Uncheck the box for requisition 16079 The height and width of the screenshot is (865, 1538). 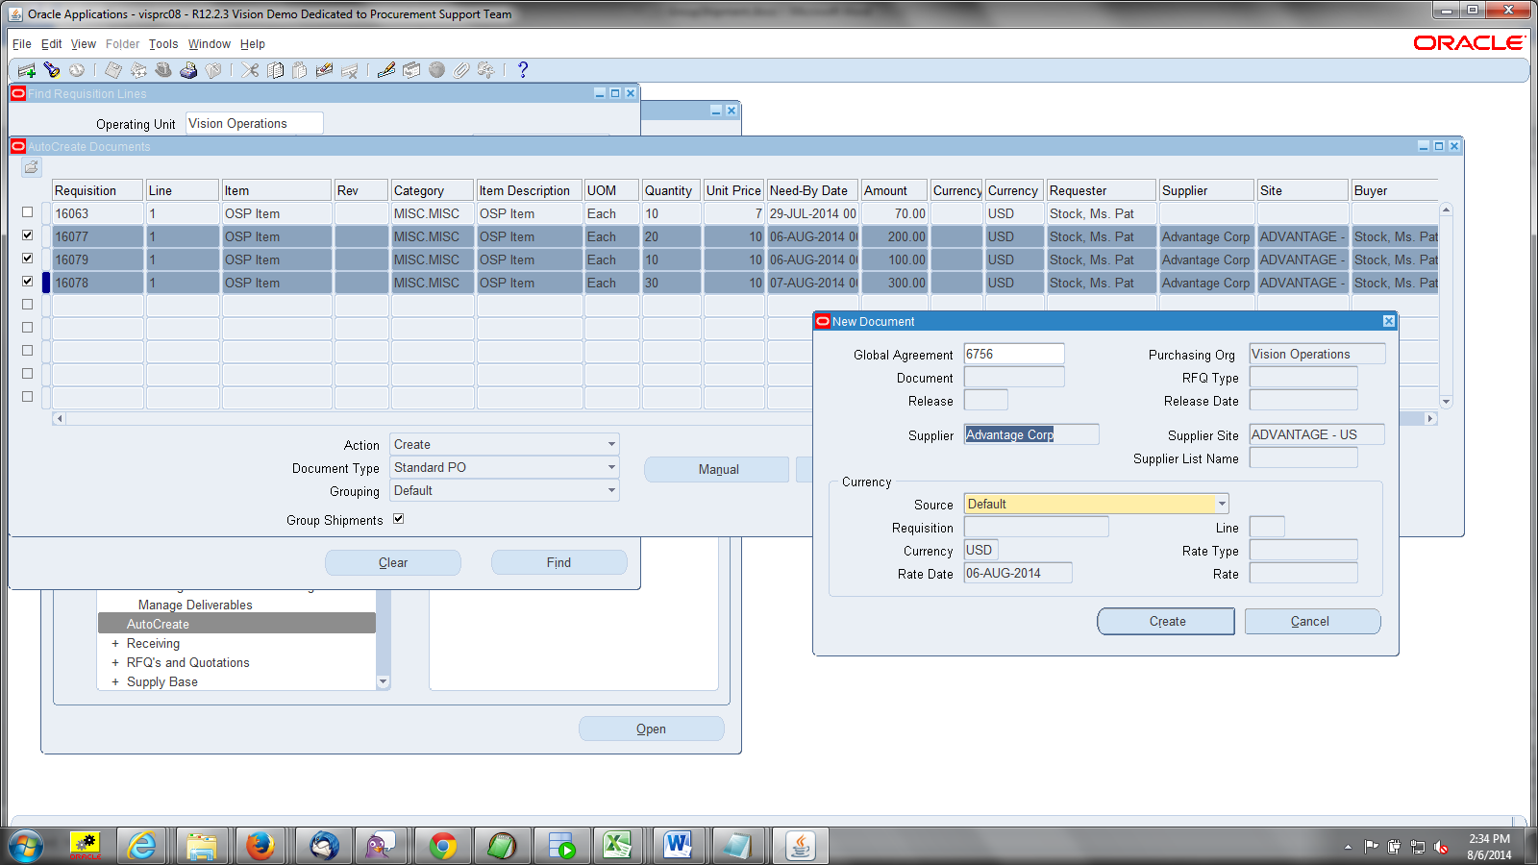tap(27, 259)
